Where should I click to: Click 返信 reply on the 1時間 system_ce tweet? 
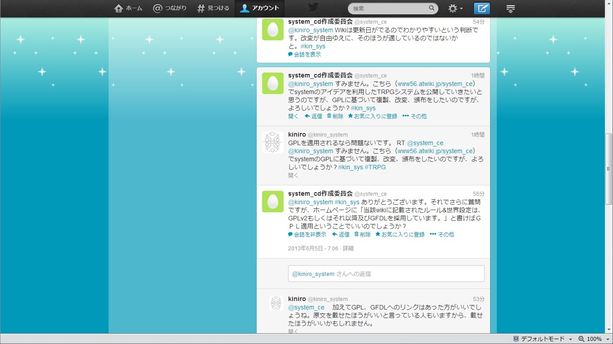coord(313,116)
